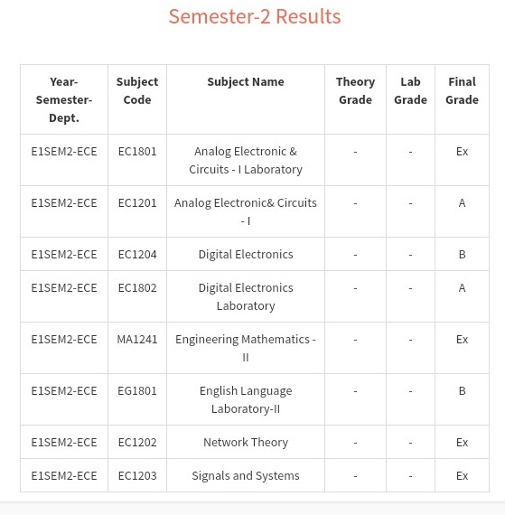Click the final grade A for EC1802
The height and width of the screenshot is (515, 505).
(462, 288)
